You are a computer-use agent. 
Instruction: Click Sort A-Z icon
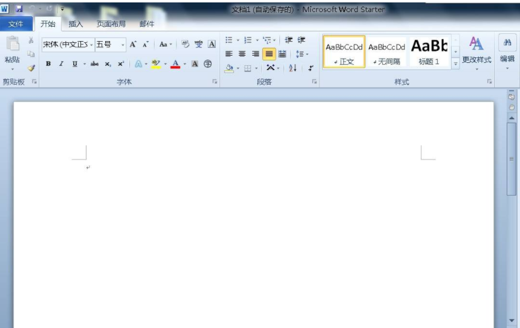tap(293, 68)
